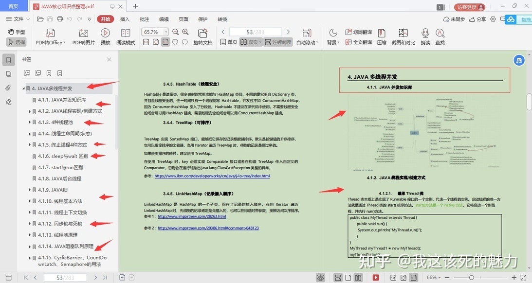Open the 65.7% zoom dropdown

click(166, 32)
